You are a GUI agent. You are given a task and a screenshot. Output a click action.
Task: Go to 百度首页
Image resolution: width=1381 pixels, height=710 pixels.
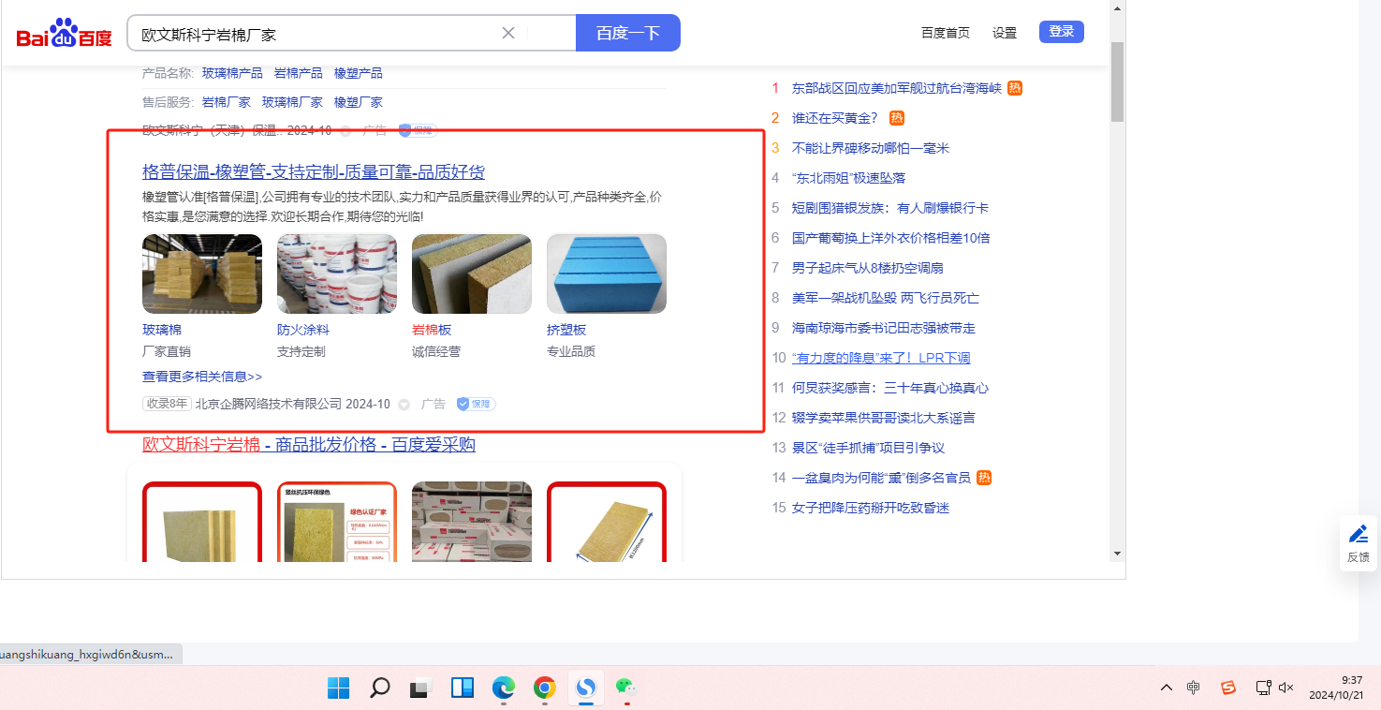tap(946, 33)
